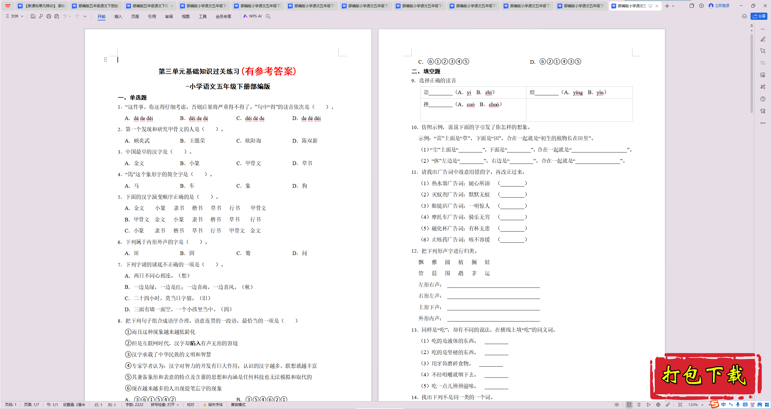This screenshot has width=771, height=409.
Task: Click the Redo arrow
Action: point(77,16)
